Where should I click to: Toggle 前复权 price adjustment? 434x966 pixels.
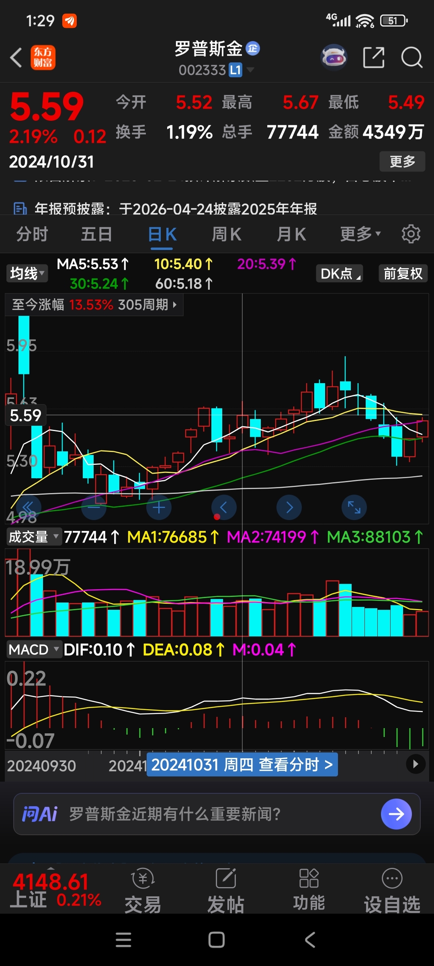pos(403,273)
